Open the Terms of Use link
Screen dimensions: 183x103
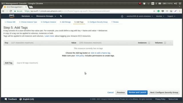tap(173, 99)
